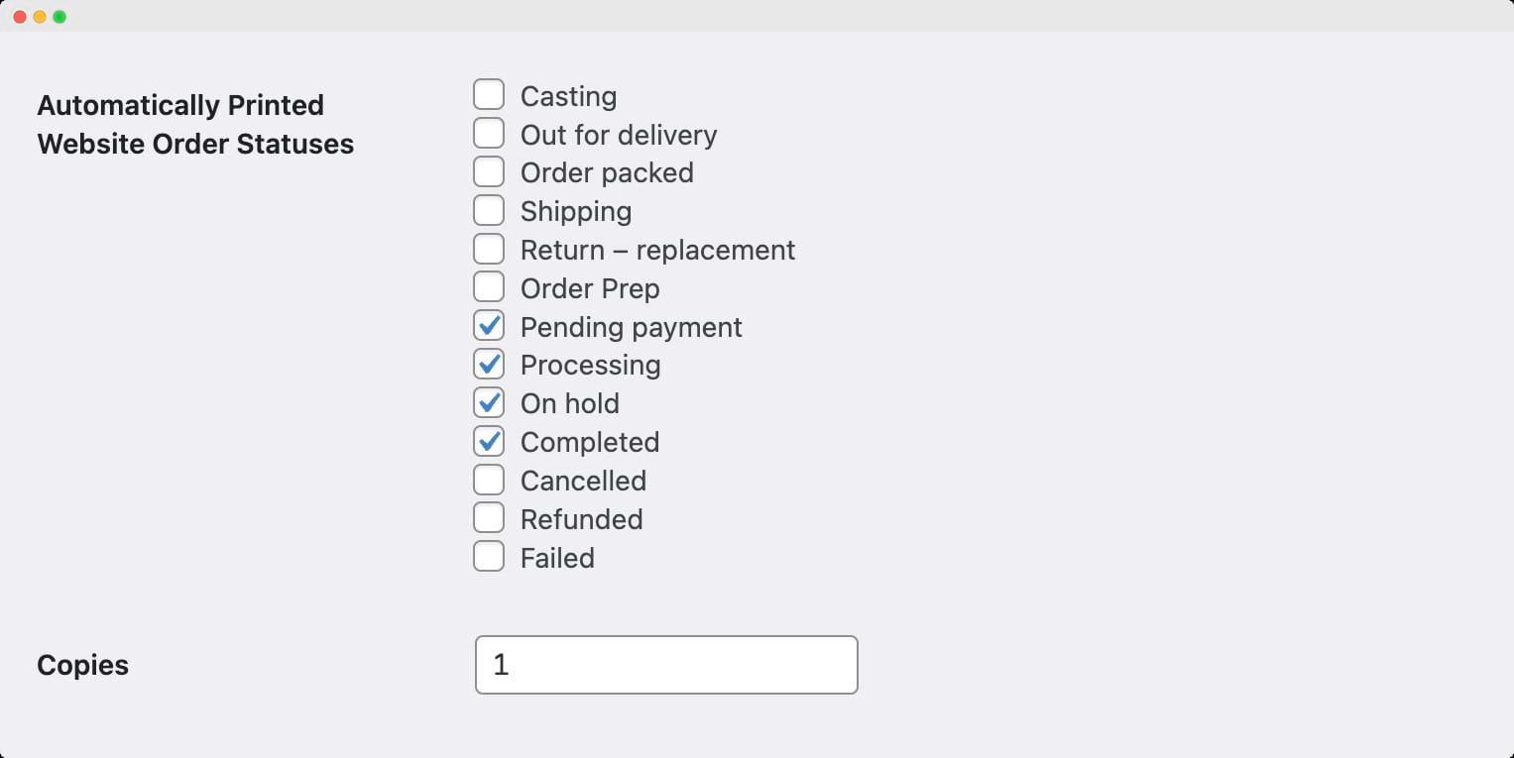Disable the Pending payment status
The image size is (1514, 758).
click(x=489, y=325)
